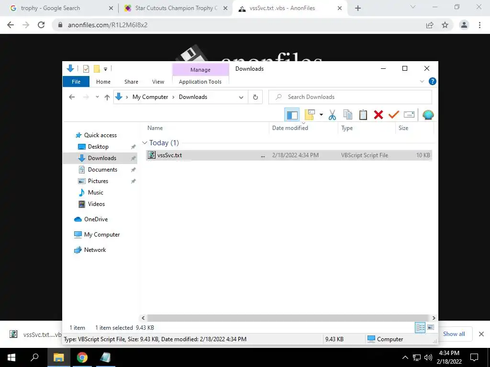The height and width of the screenshot is (367, 490).
Task: Open Classic Shell settings shell icon
Action: pyautogui.click(x=428, y=115)
